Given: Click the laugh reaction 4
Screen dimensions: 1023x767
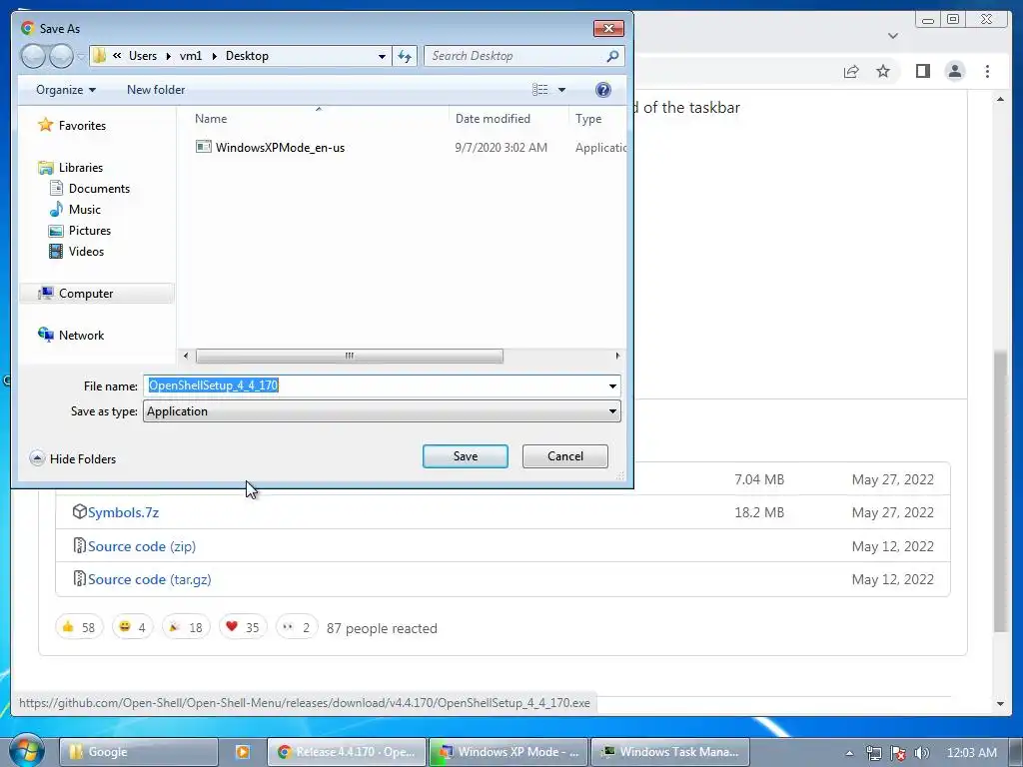Looking at the screenshot, I should [x=133, y=627].
